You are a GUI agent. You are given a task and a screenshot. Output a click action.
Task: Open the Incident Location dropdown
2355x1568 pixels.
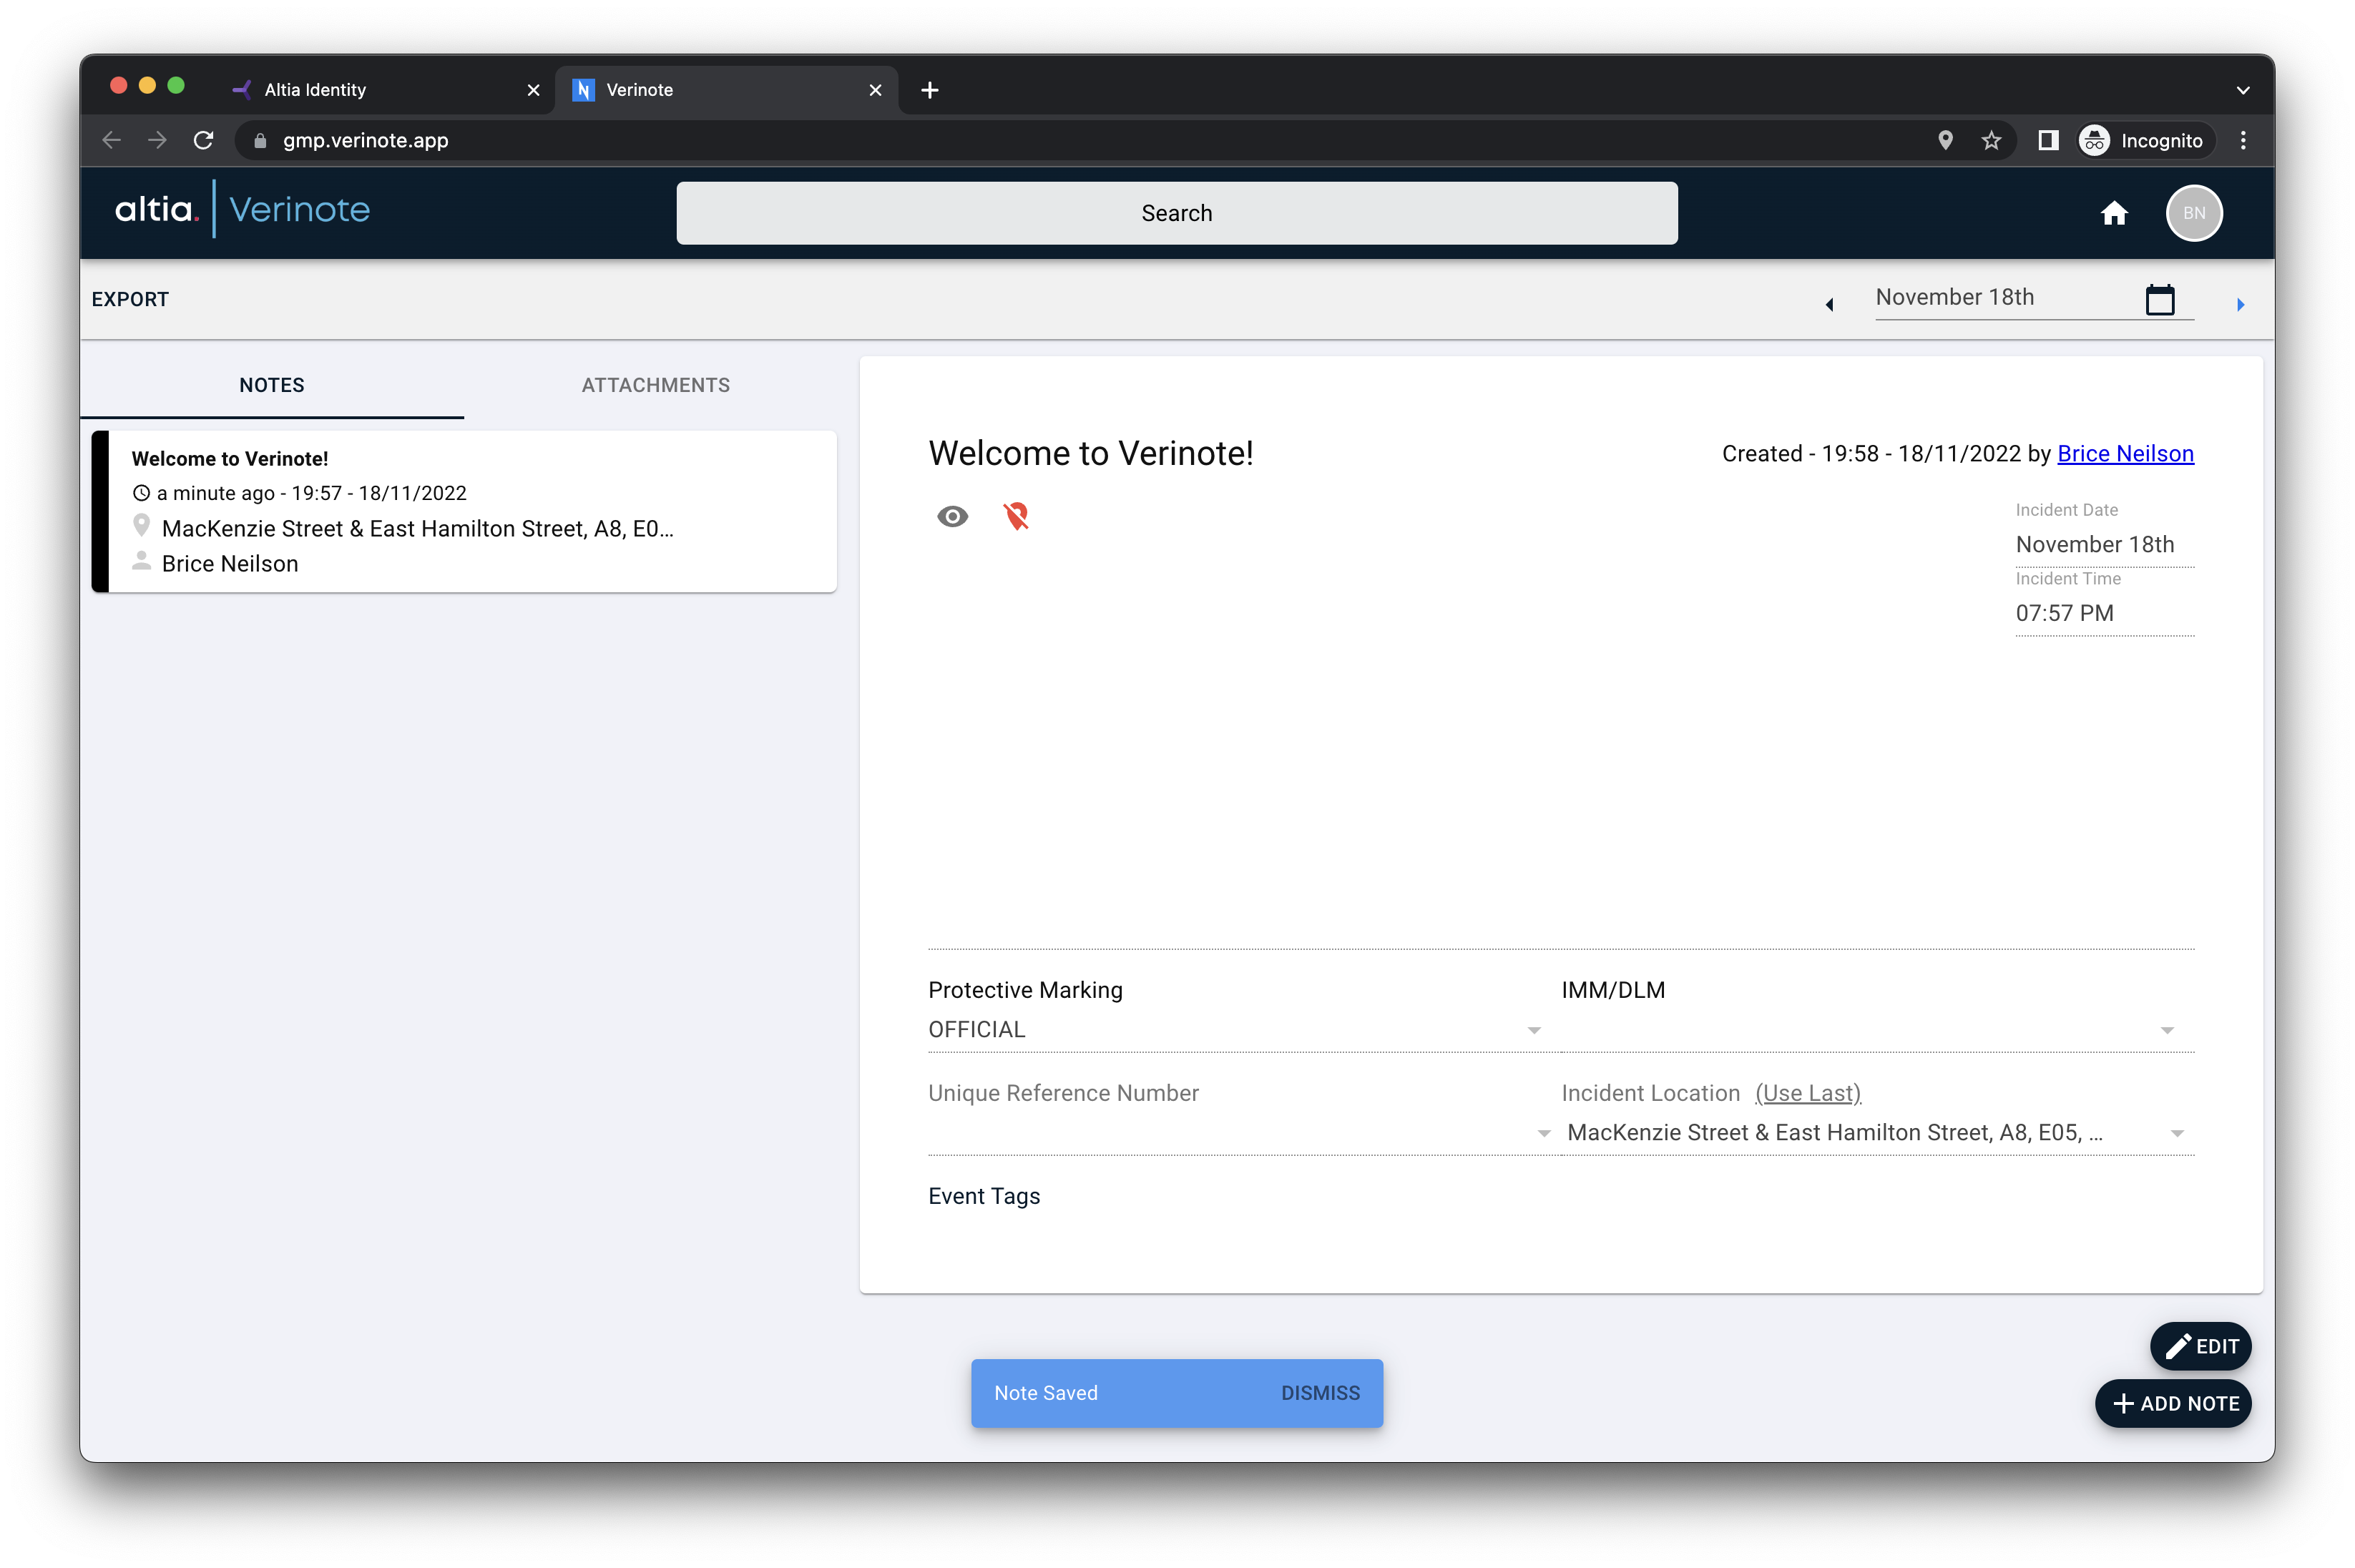2178,1132
